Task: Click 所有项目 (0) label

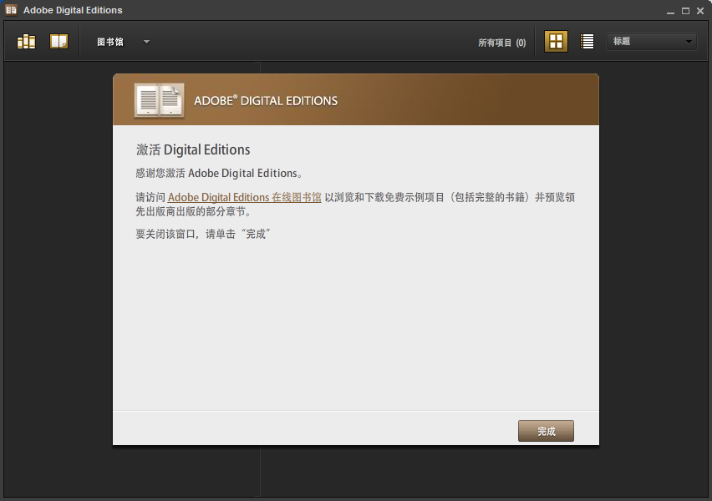Action: pyautogui.click(x=501, y=41)
